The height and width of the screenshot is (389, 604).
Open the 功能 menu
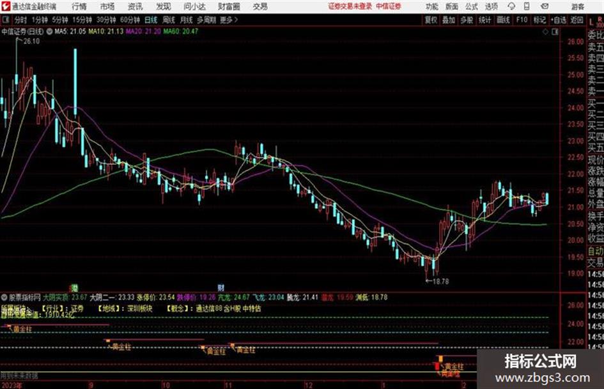tap(432, 6)
